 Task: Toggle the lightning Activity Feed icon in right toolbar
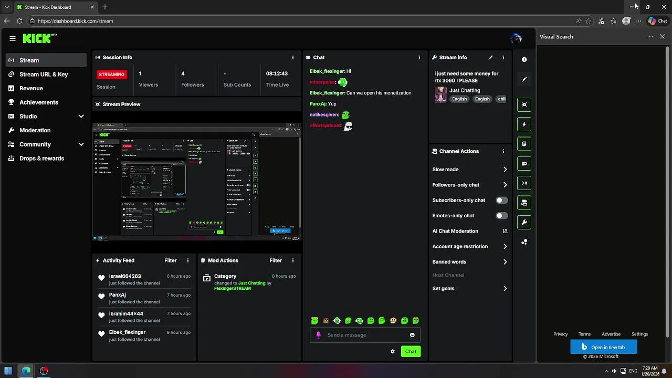click(524, 124)
